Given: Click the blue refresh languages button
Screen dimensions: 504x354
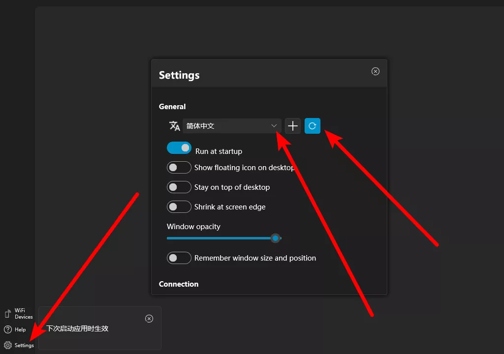Looking at the screenshot, I should 313,126.
